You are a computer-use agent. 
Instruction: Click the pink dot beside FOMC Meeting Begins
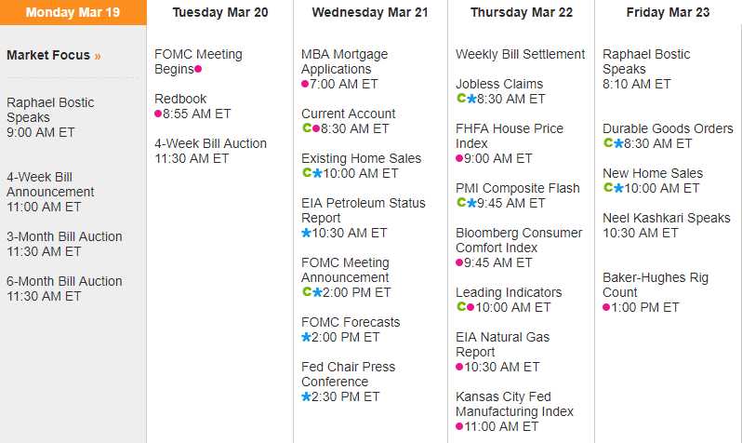(x=198, y=70)
